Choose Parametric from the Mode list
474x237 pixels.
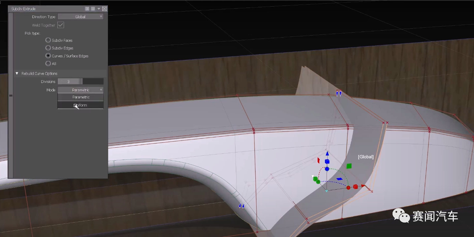click(x=80, y=97)
